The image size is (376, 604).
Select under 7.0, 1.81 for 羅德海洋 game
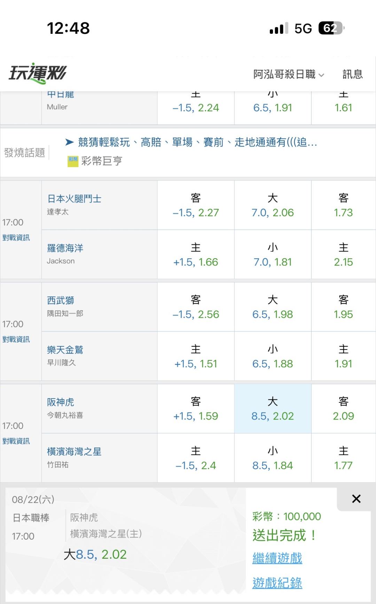273,254
